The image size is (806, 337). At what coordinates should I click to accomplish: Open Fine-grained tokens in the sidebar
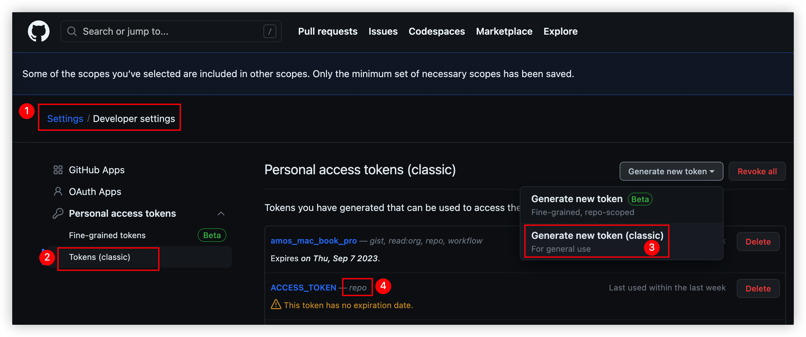[x=107, y=235]
